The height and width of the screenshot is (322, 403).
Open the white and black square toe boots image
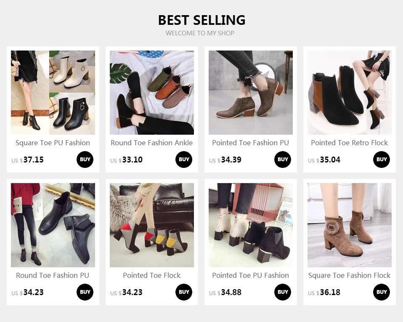53,93
